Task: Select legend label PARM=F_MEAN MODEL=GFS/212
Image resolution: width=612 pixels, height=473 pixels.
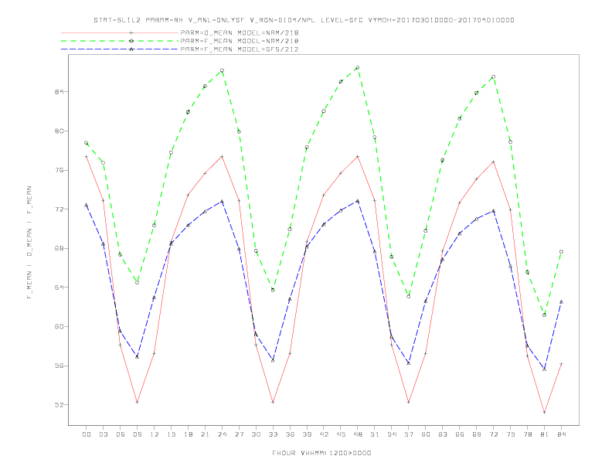Action: tap(240, 49)
